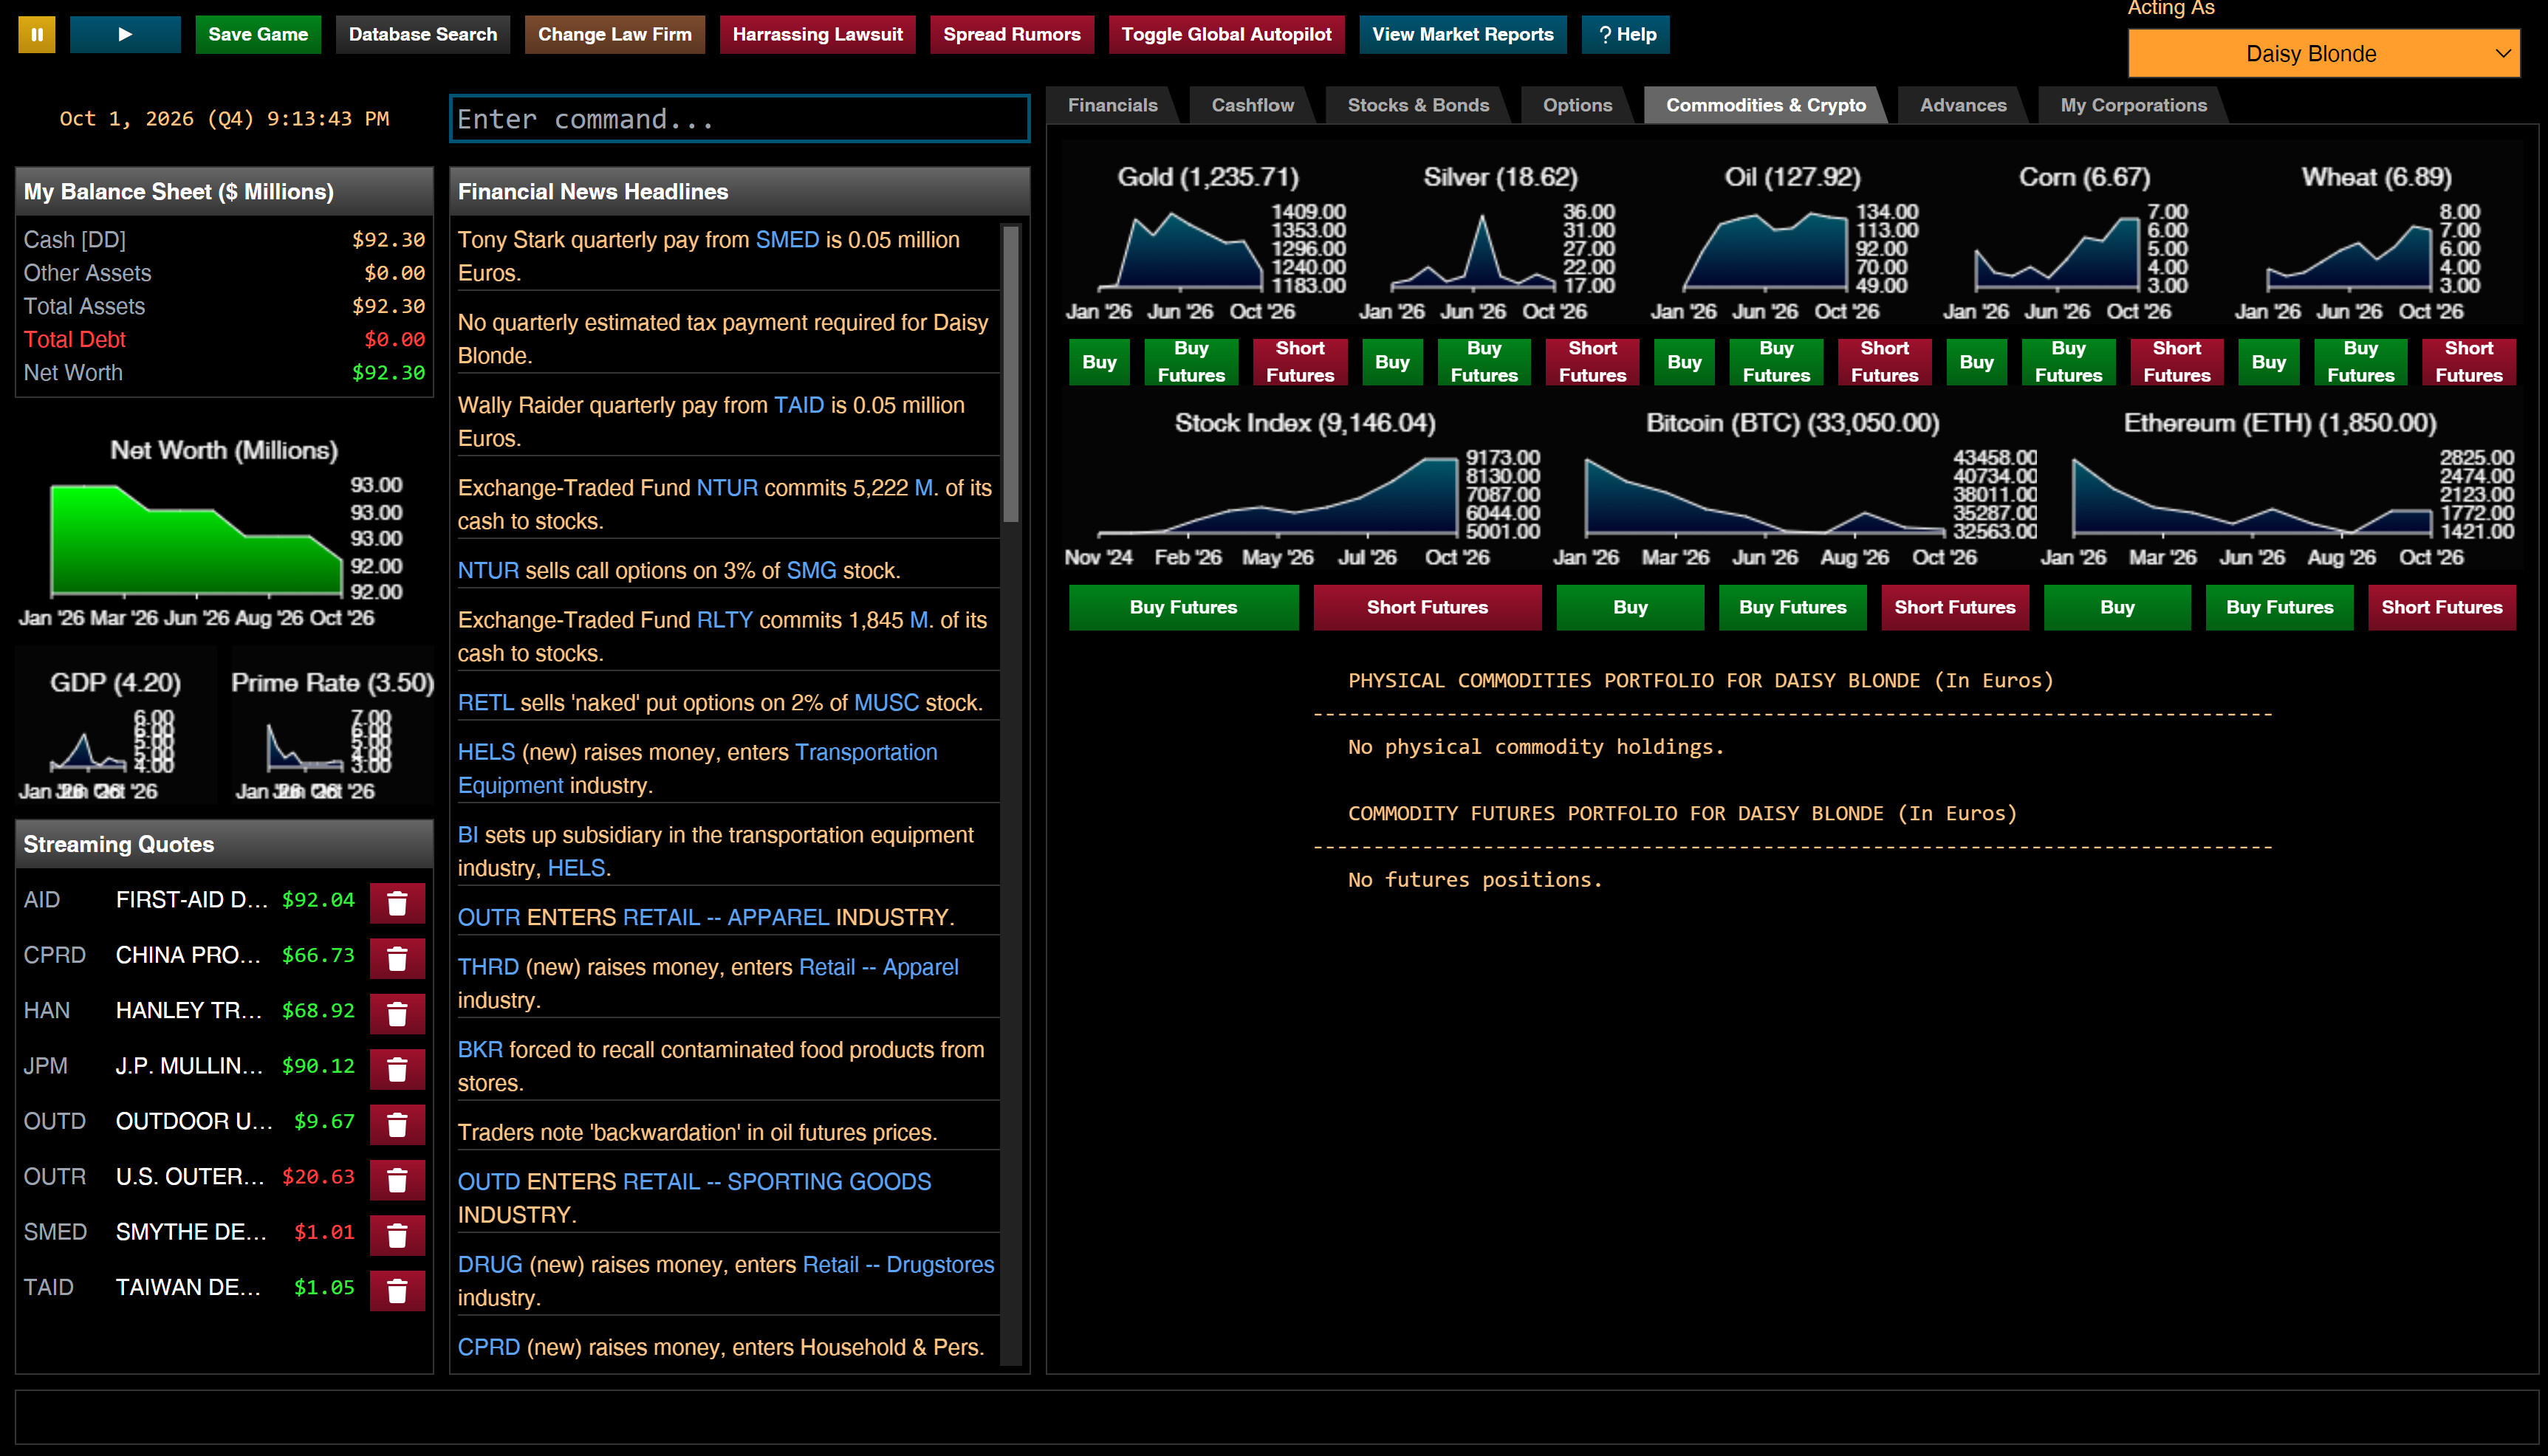Save the game
Screen dimensions: 2548x1456
pos(257,33)
